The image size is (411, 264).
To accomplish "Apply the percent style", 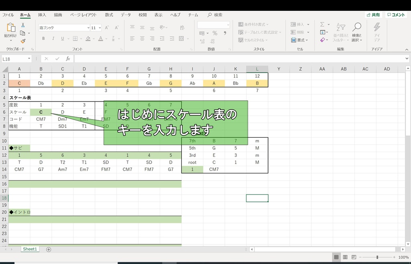I will 215,33.
